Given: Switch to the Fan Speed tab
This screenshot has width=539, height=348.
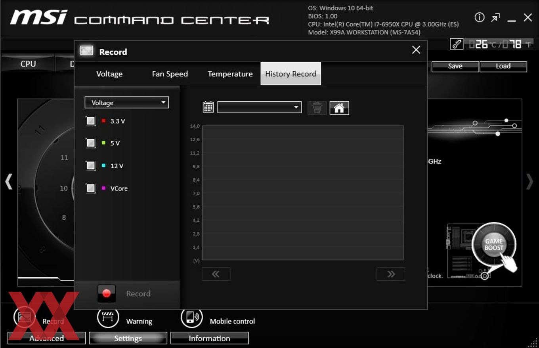Looking at the screenshot, I should (x=170, y=74).
